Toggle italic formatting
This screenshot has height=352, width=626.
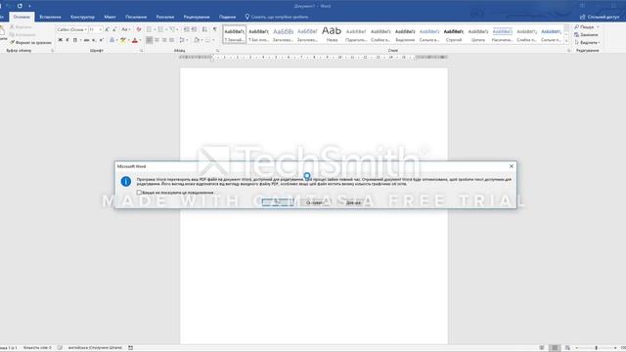(67, 40)
